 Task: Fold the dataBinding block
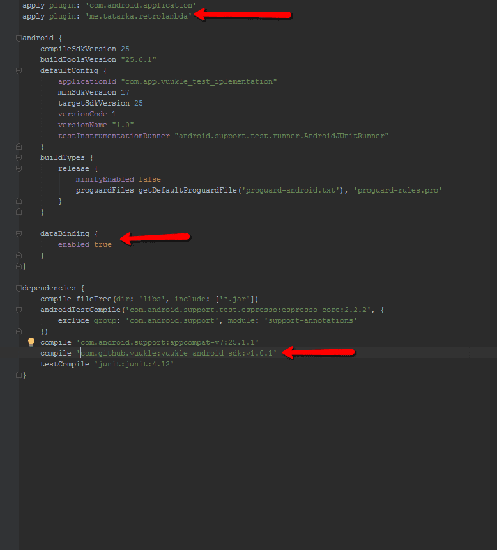pyautogui.click(x=19, y=233)
